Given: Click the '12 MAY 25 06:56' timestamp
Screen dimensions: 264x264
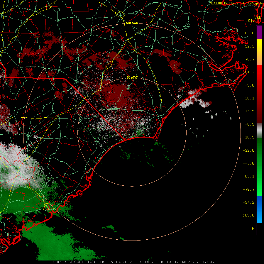Looking at the screenshot, I should 194,262.
